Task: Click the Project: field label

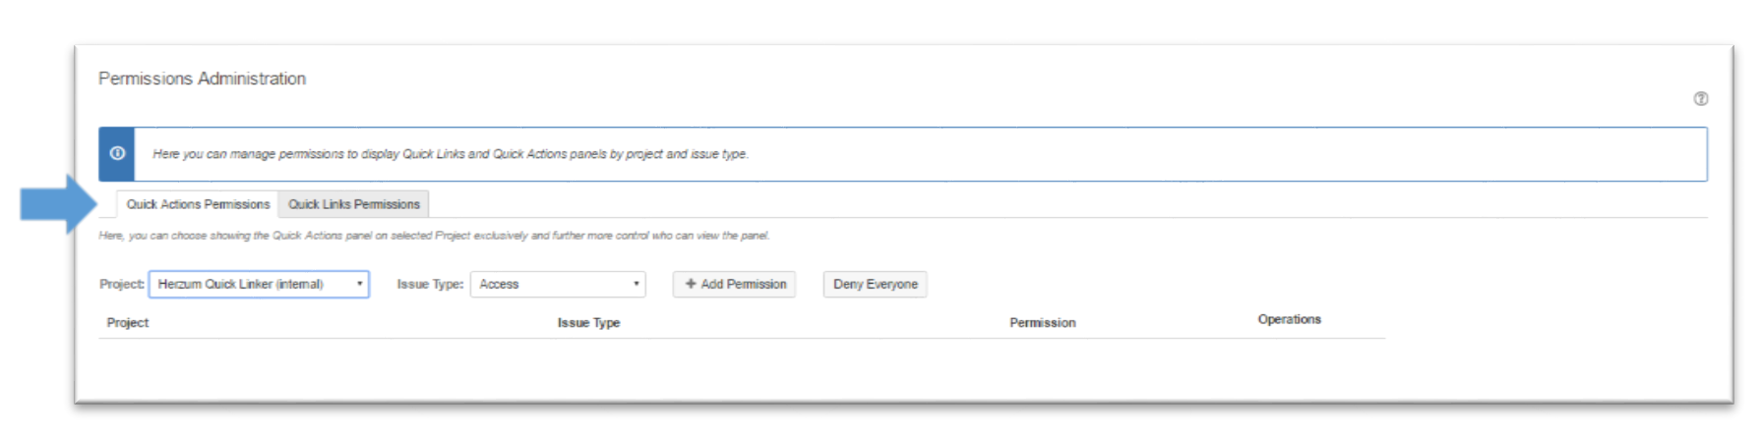Action: 121,284
